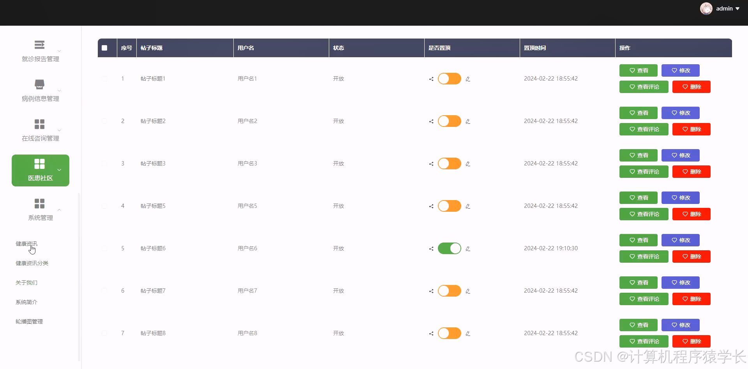Expand the 医患社区 chevron
Image resolution: width=748 pixels, height=369 pixels.
click(59, 170)
